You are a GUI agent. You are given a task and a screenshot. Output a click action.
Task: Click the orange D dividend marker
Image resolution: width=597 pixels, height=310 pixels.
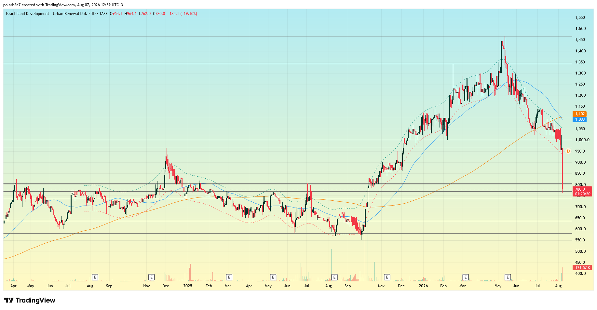coord(568,151)
